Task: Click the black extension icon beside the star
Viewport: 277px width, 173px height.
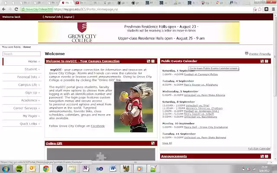Action: (x=267, y=9)
